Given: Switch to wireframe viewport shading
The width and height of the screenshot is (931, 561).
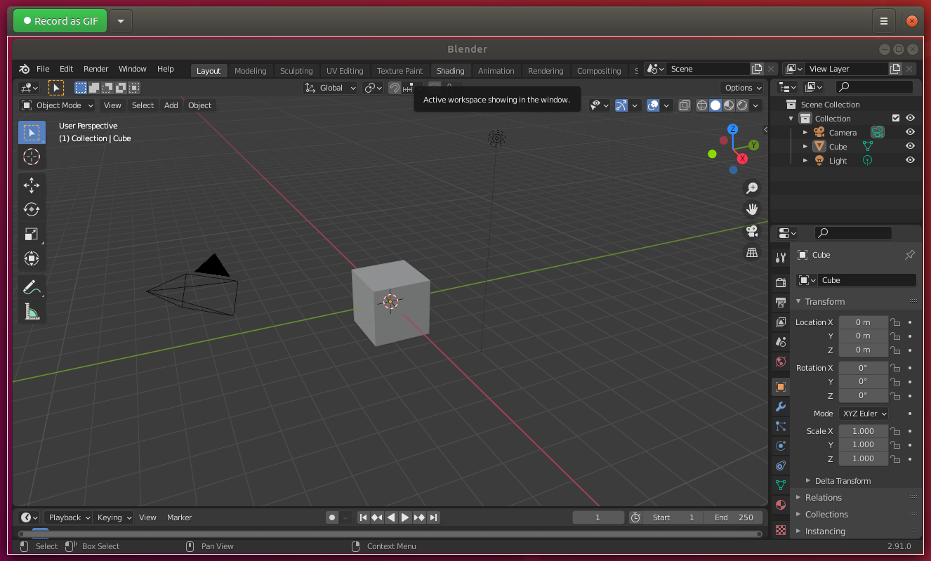Looking at the screenshot, I should [701, 105].
